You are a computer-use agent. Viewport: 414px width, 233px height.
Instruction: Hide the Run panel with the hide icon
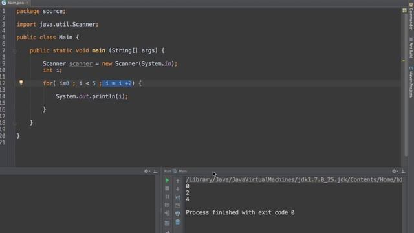tap(403, 171)
